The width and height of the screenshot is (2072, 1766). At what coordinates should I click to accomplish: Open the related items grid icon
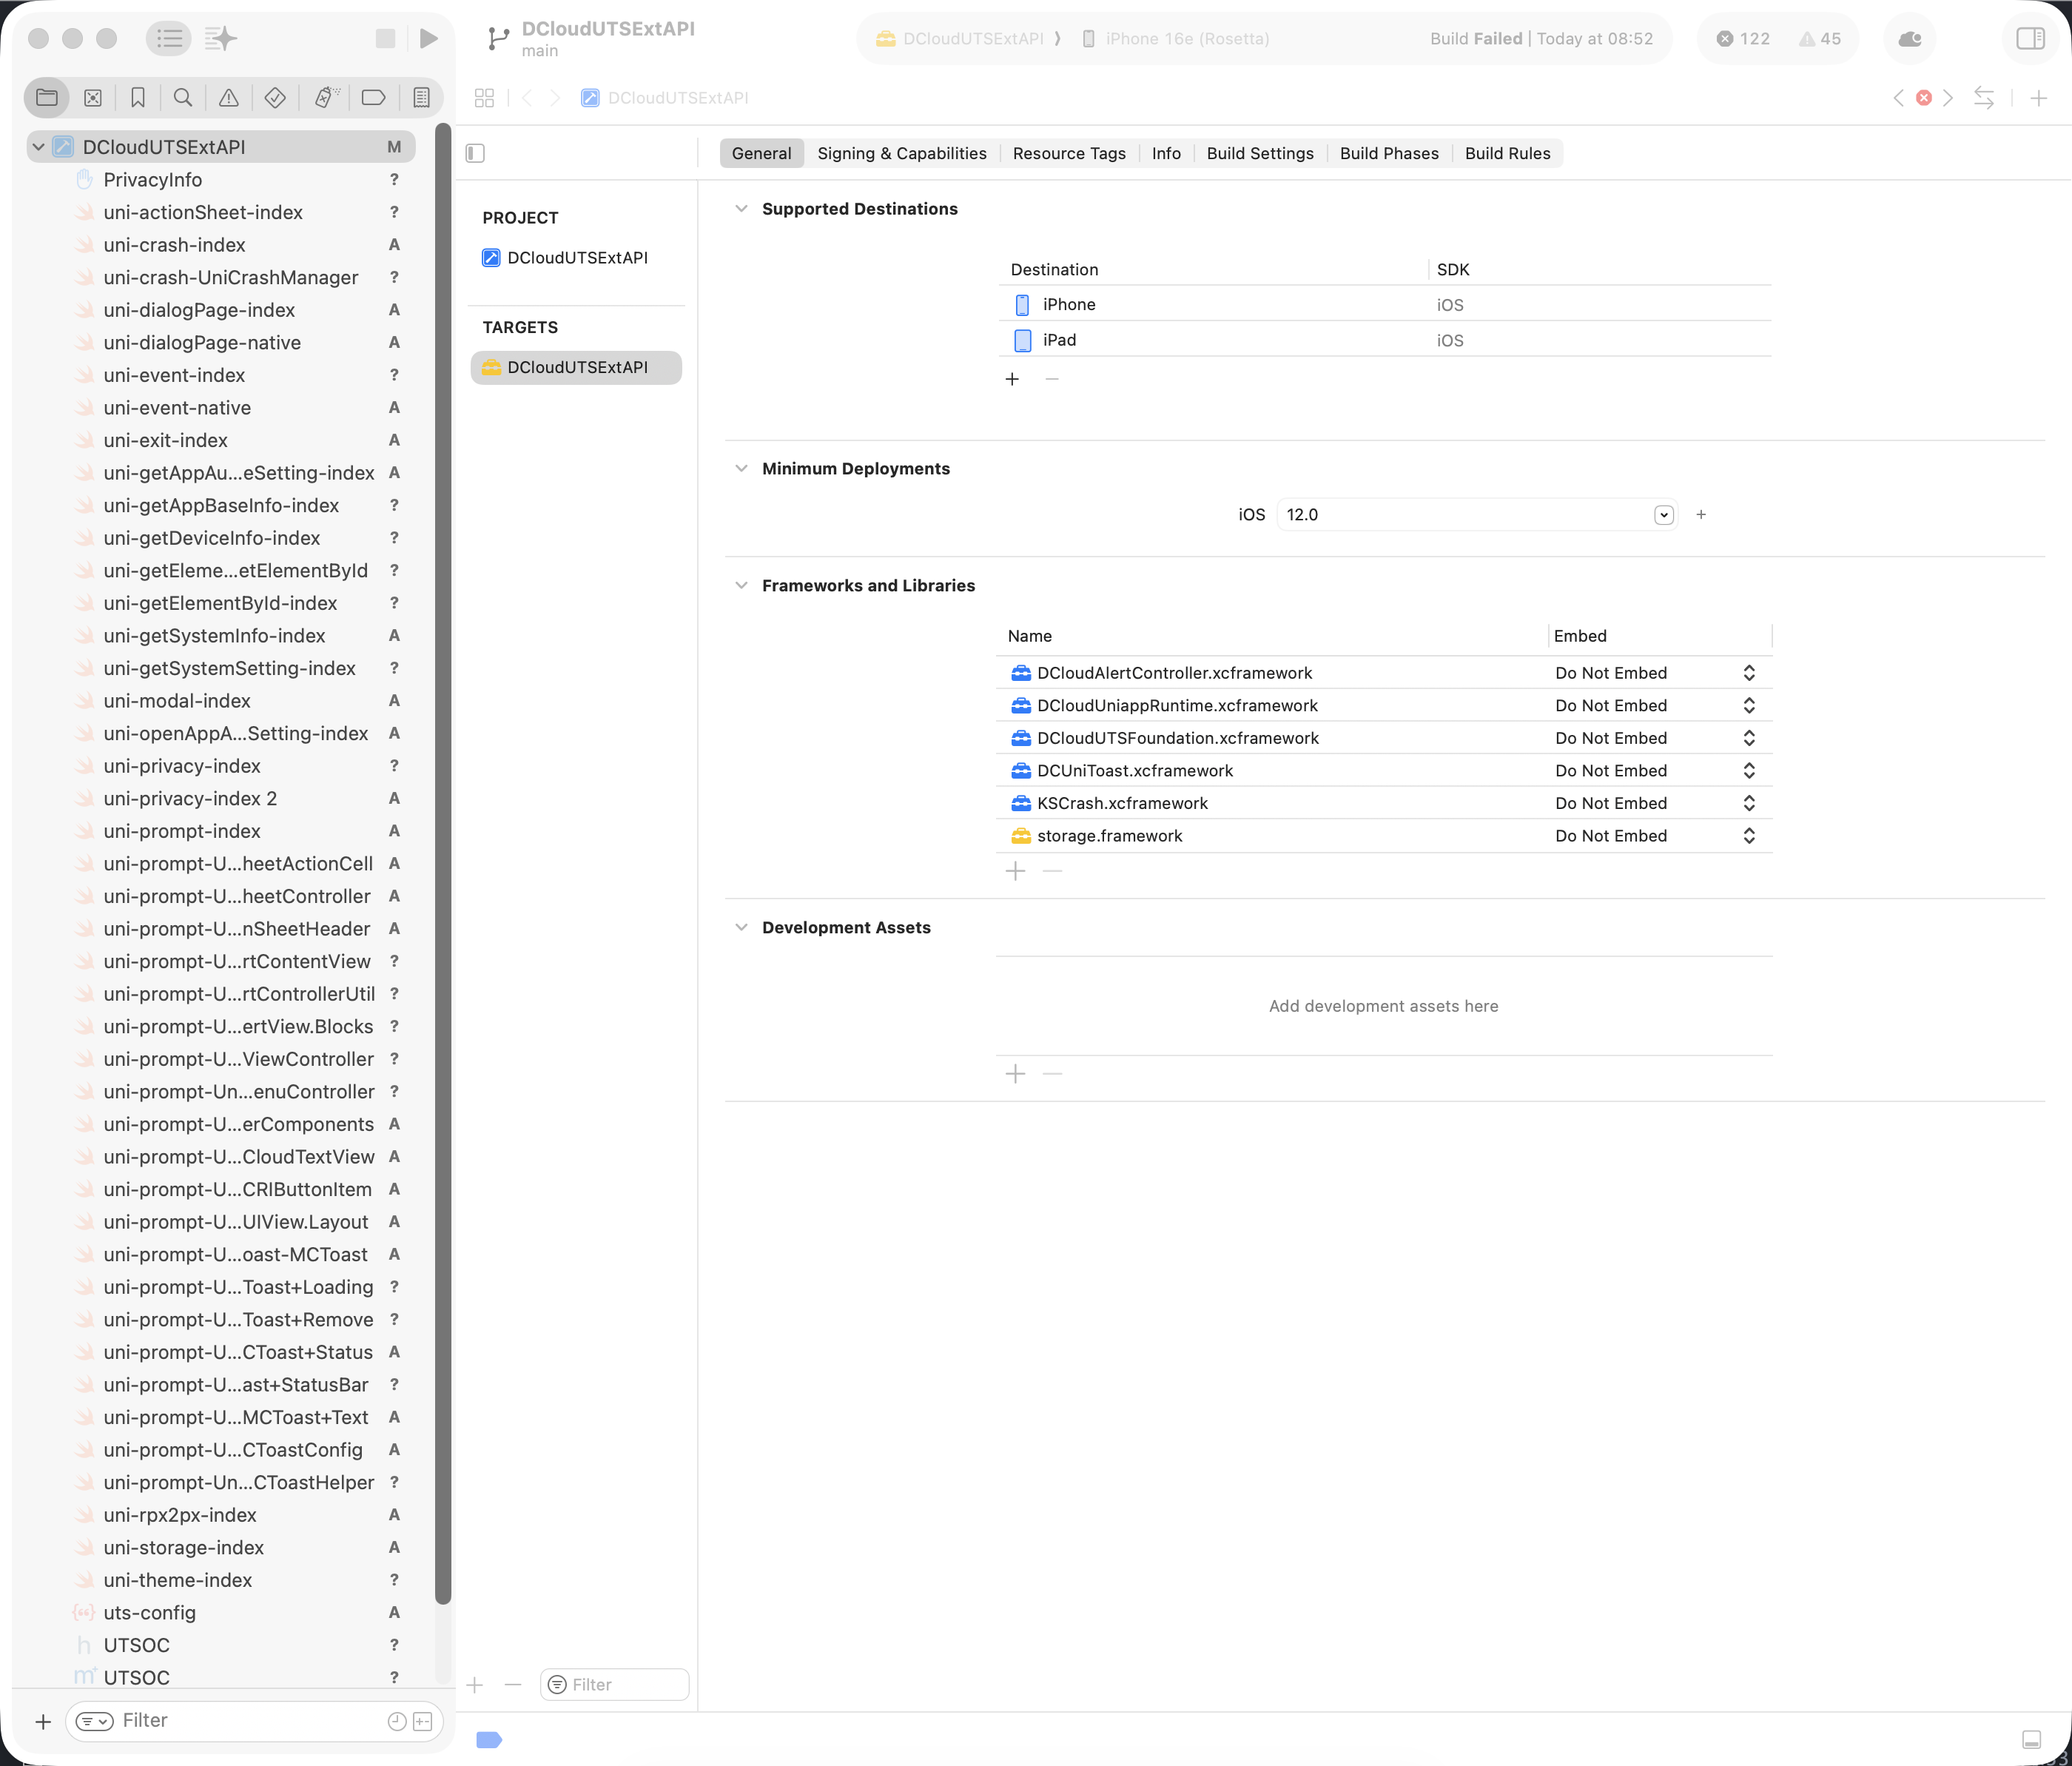click(x=484, y=97)
